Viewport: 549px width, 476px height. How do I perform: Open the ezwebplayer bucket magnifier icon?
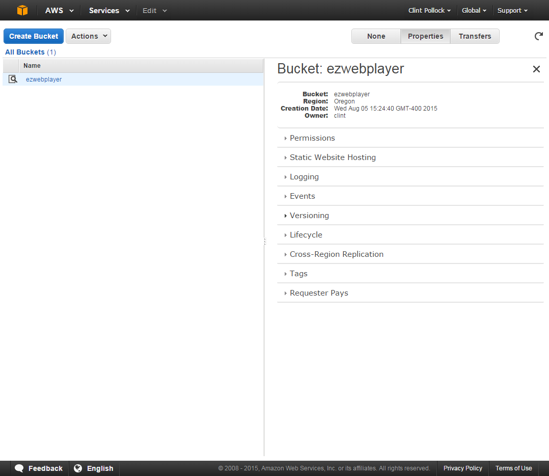click(13, 79)
